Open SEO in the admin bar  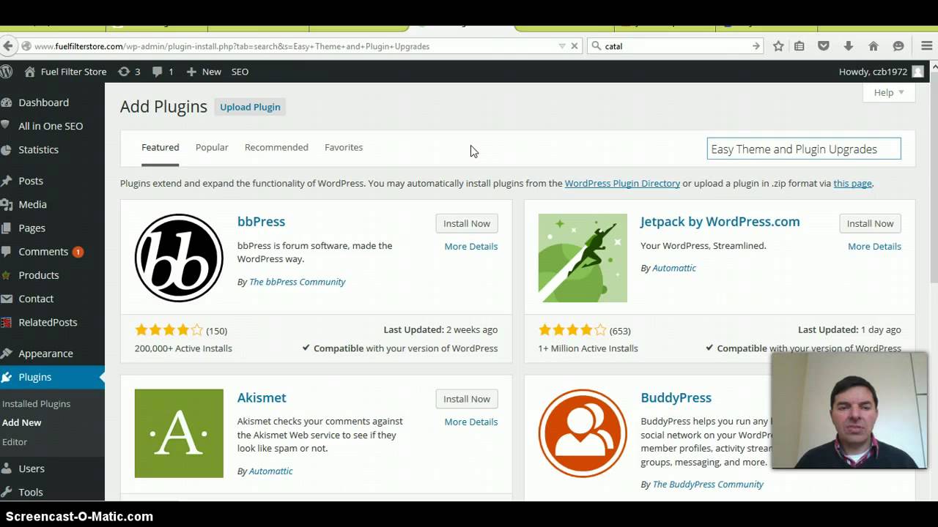[240, 72]
